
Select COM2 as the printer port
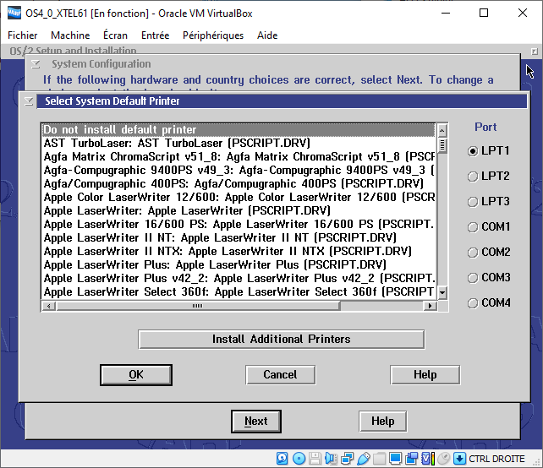tap(473, 253)
